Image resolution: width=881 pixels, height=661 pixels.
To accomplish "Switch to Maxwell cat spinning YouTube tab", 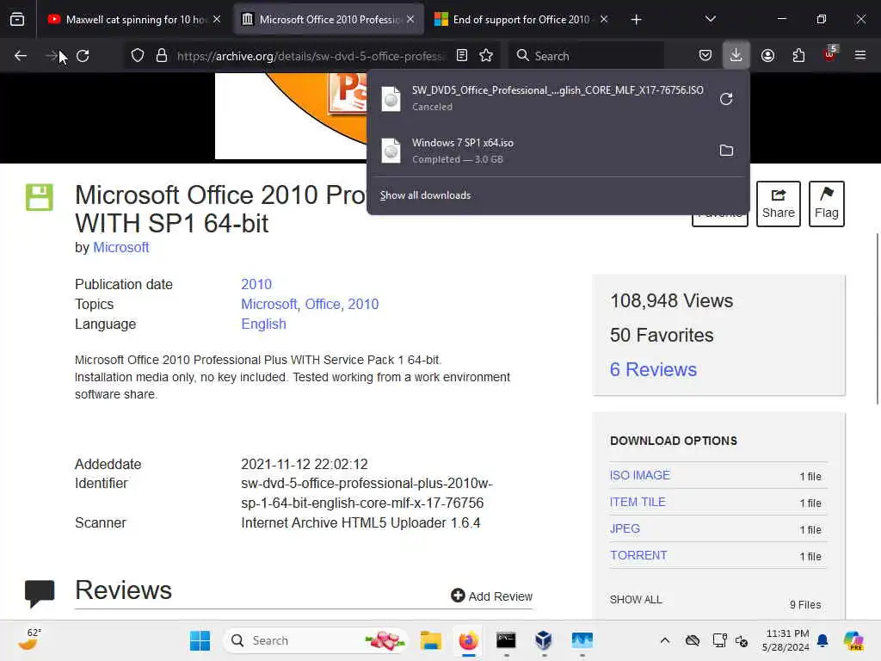I will [x=135, y=20].
